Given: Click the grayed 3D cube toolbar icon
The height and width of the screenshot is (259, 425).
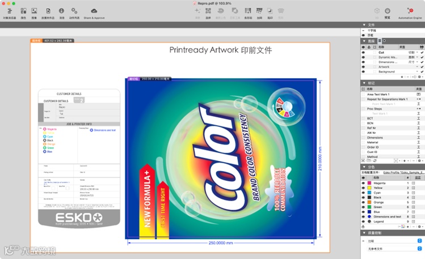Looking at the screenshot, I should (377, 11).
